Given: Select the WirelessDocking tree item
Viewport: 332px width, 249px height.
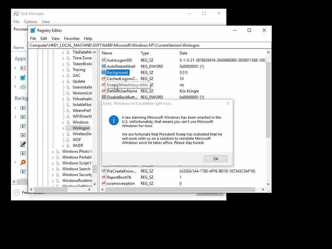Looking at the screenshot, I should point(82,134).
